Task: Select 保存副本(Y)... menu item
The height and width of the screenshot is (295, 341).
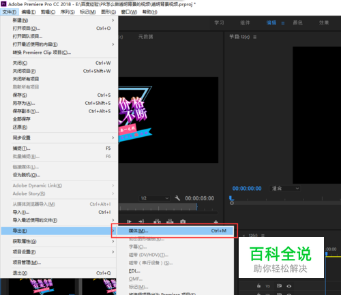Action: click(x=59, y=111)
